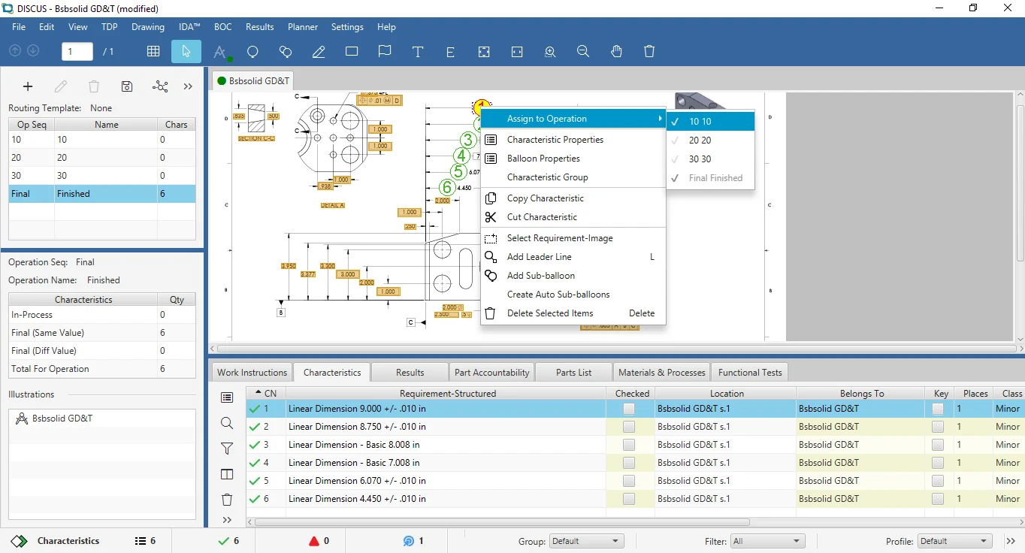Choose the flag note tool

385,51
